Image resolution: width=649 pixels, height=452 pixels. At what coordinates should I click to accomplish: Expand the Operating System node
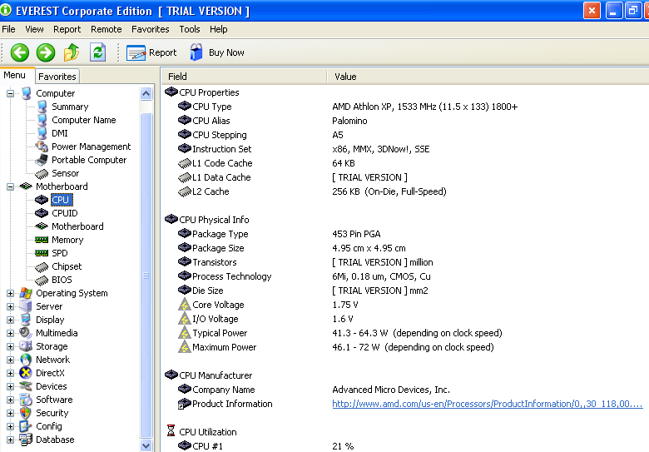pyautogui.click(x=10, y=294)
